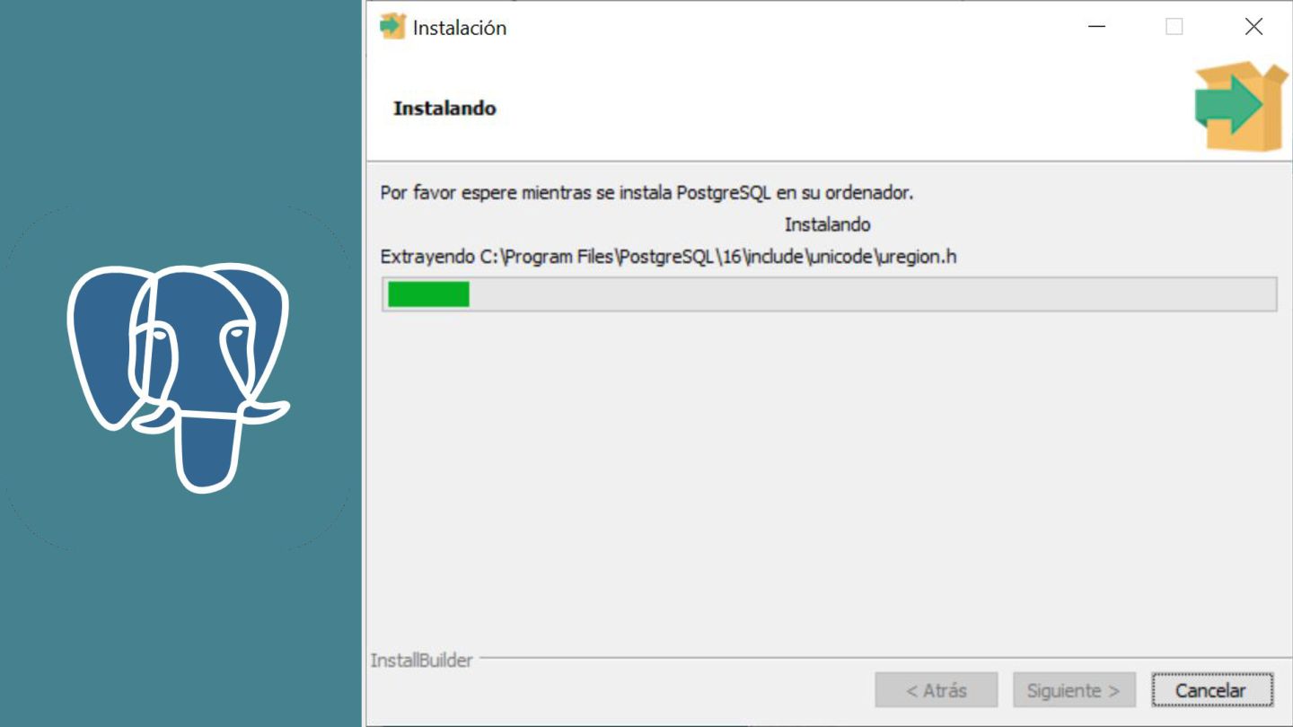Click the bold Instalando heading
This screenshot has width=1293, height=727.
pyautogui.click(x=444, y=109)
